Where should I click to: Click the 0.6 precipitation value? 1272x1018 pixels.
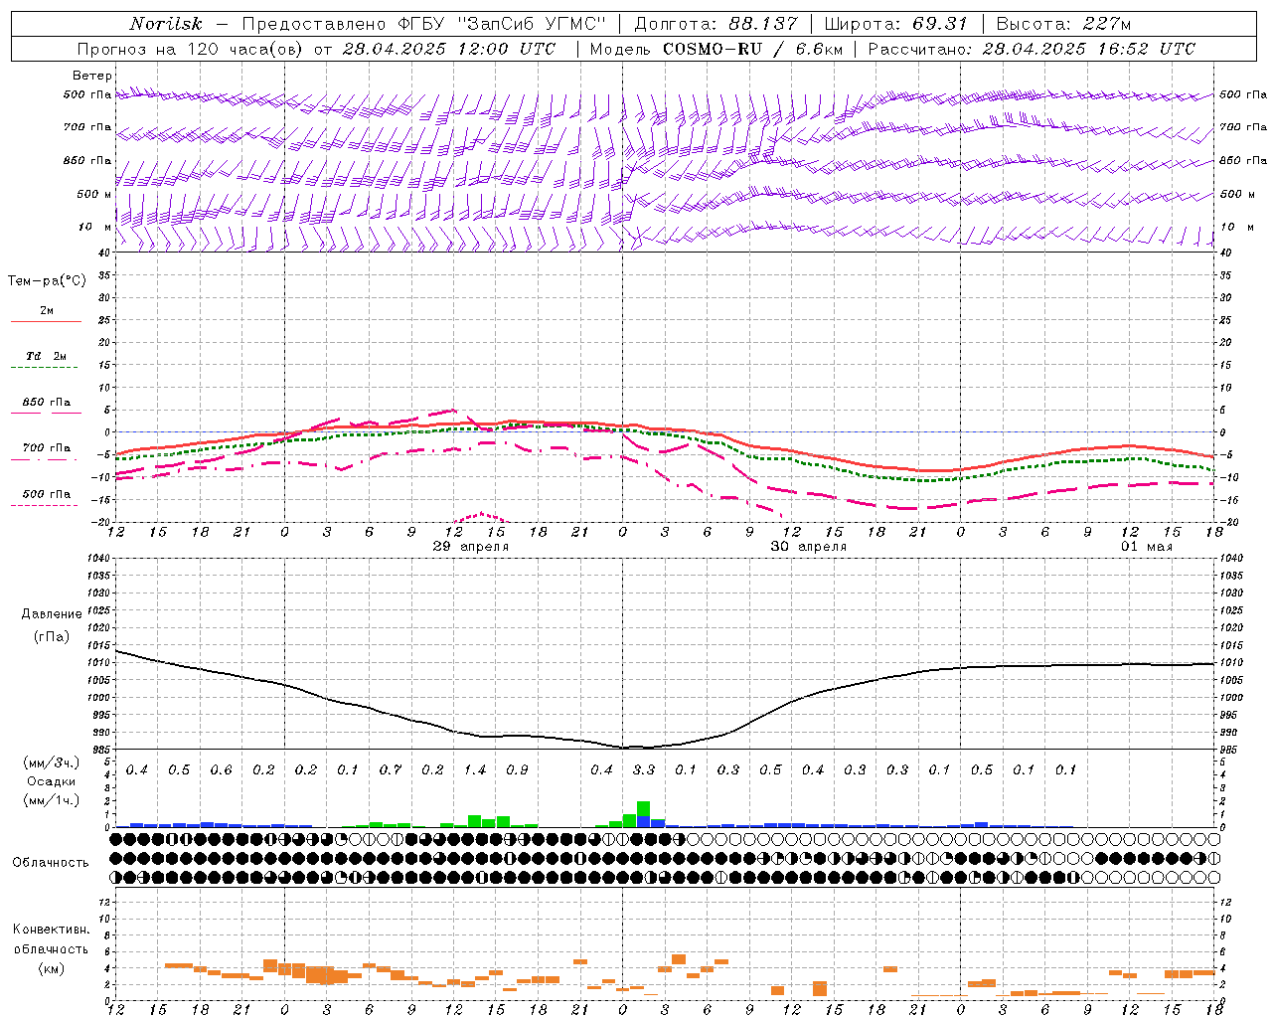tap(221, 770)
